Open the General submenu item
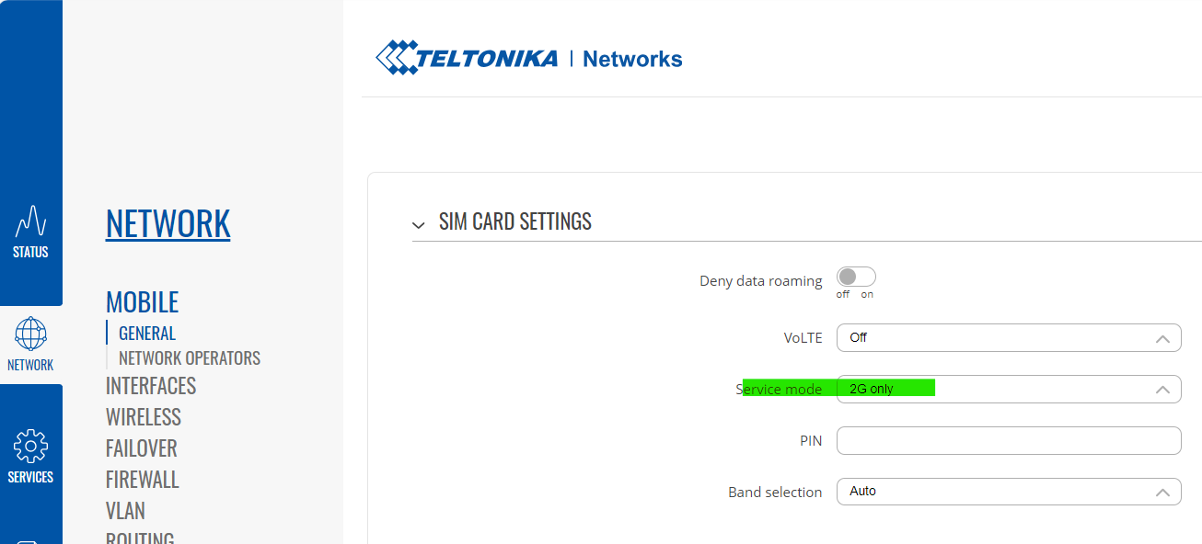 [x=147, y=333]
